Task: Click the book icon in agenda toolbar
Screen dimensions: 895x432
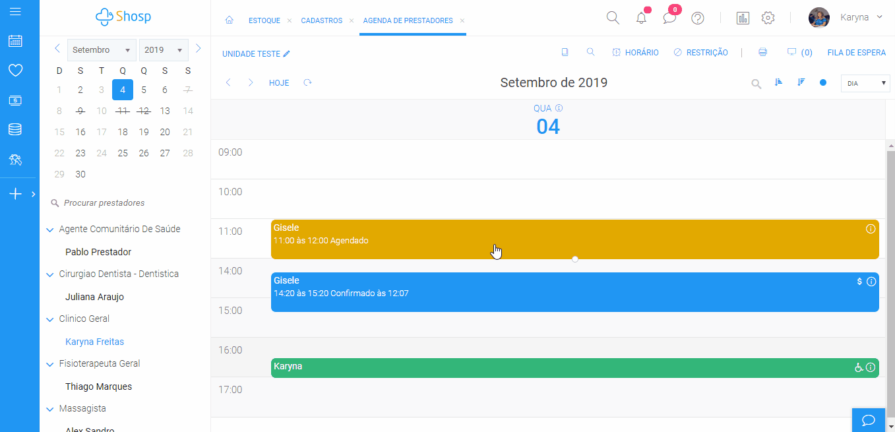Action: (x=565, y=52)
